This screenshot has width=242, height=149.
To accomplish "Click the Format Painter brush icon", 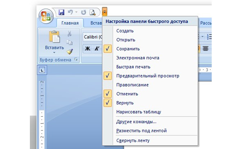I will (x=70, y=52).
